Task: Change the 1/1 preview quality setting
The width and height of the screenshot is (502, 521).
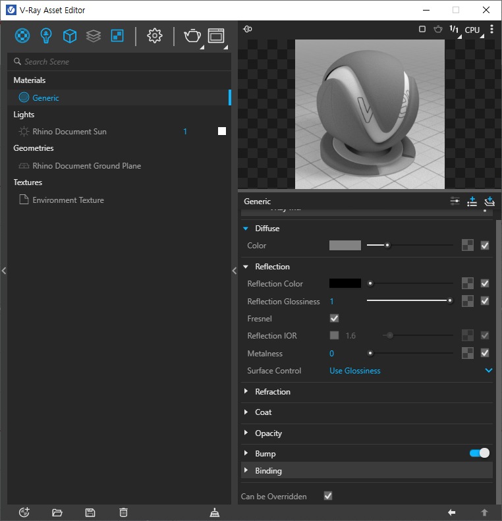Action: click(x=454, y=30)
